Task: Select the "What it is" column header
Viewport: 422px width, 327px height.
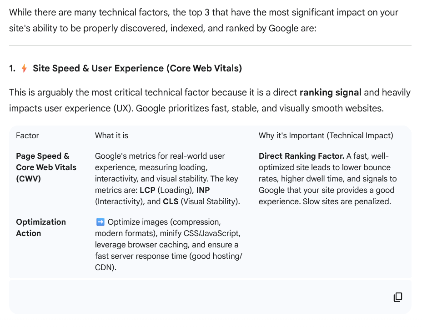Action: (x=111, y=136)
